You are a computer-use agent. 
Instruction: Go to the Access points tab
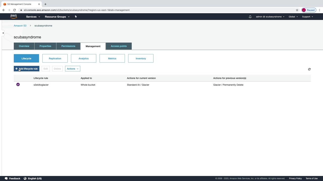(119, 46)
